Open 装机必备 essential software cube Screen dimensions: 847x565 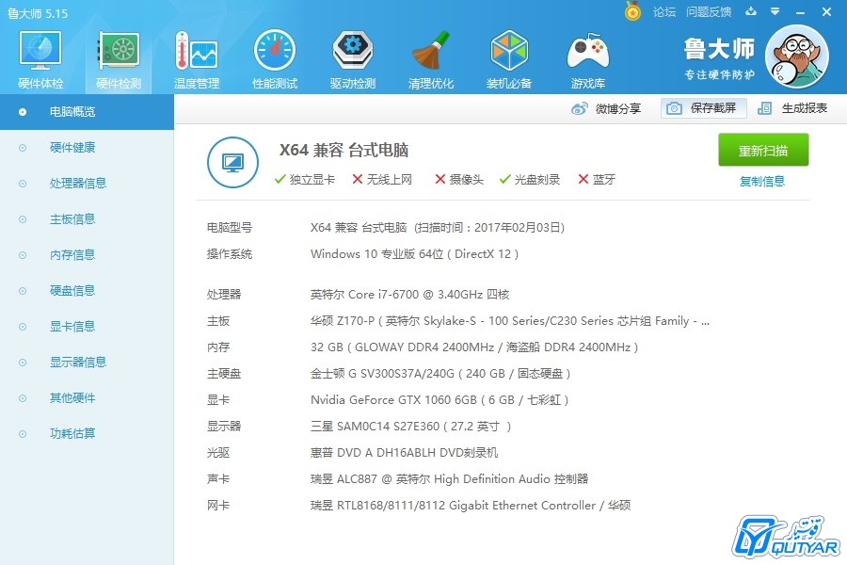click(509, 59)
